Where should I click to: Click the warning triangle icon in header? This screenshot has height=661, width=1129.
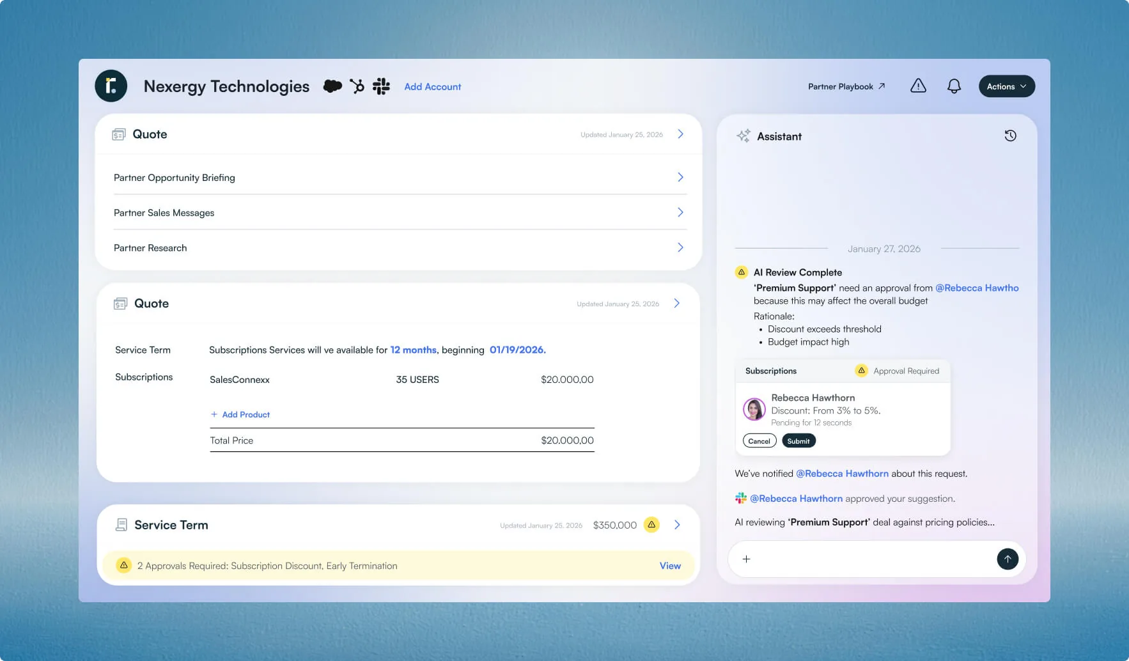918,86
